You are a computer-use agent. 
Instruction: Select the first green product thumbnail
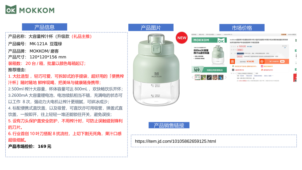197,77
